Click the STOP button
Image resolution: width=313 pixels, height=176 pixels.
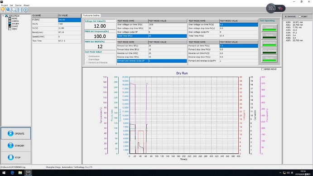coord(16,157)
